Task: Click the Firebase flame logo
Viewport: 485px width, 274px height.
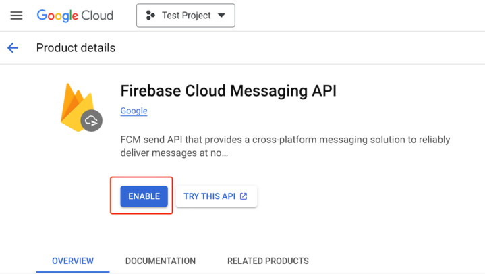Action: coord(74,105)
